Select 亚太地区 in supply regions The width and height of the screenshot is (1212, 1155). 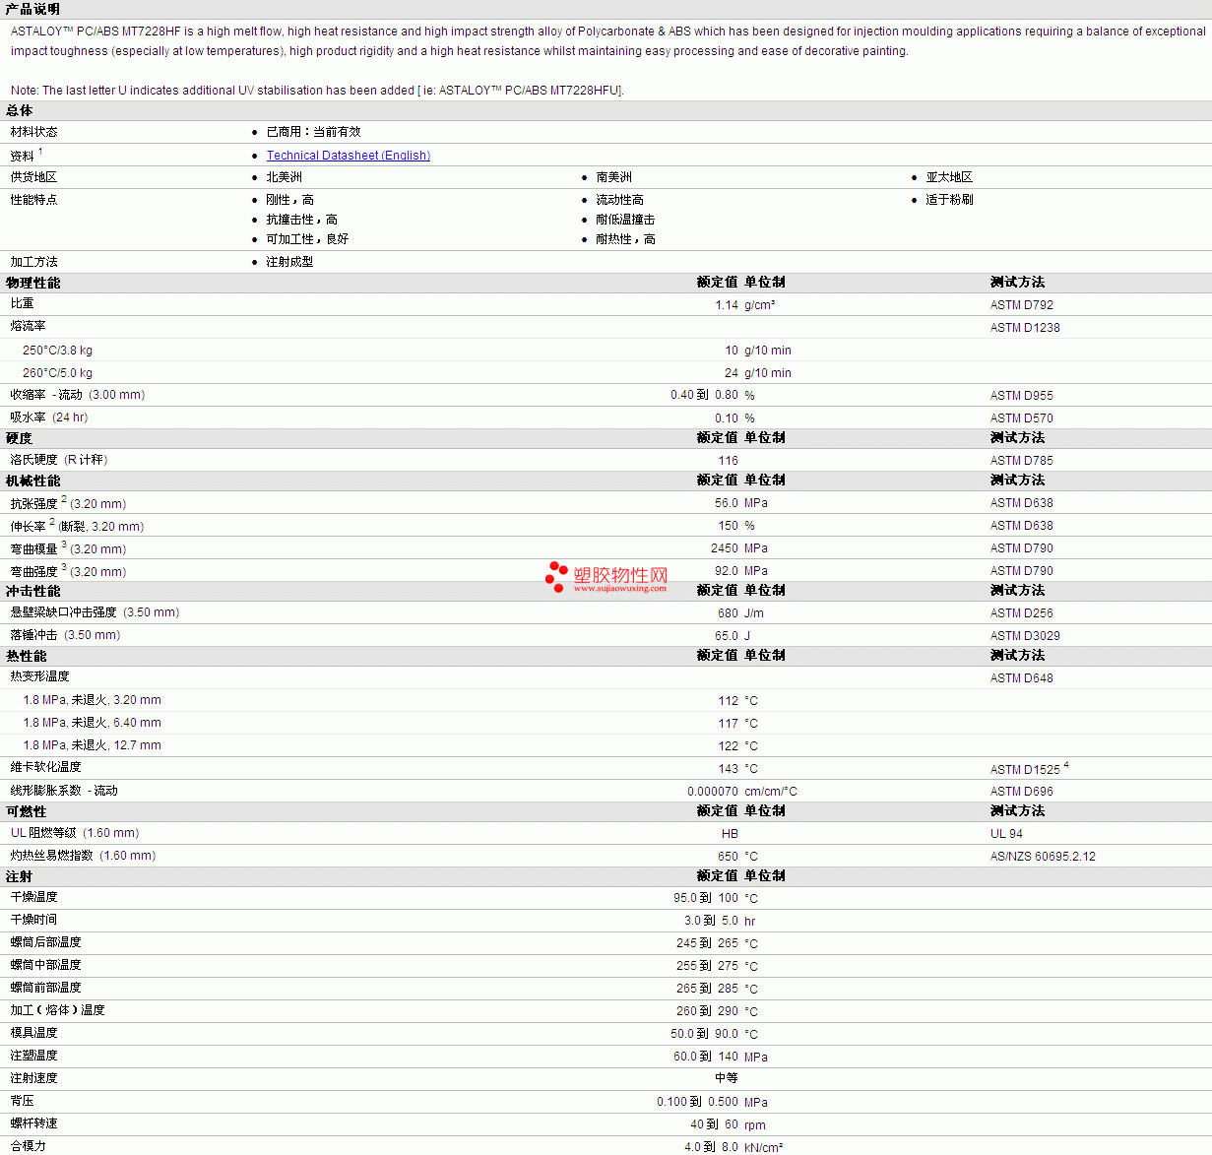click(x=949, y=177)
